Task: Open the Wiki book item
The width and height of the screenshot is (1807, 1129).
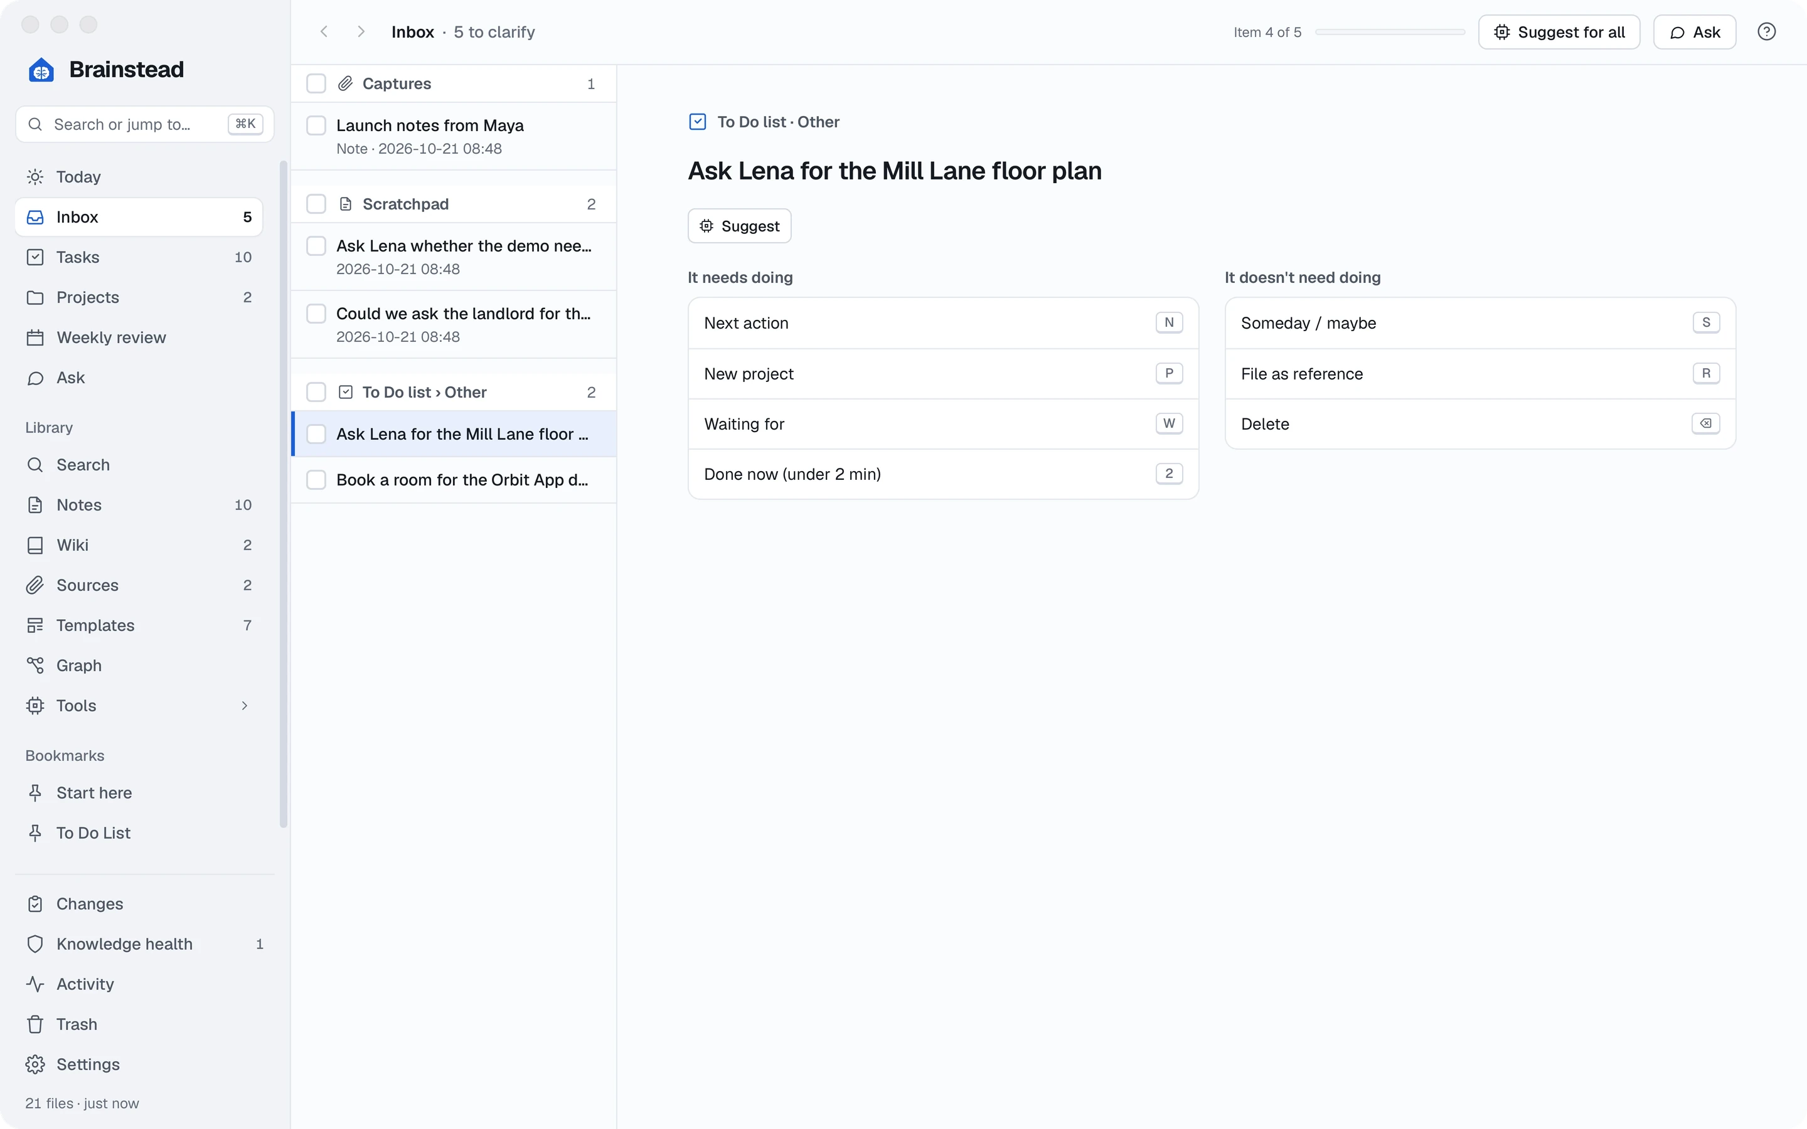Action: point(139,545)
